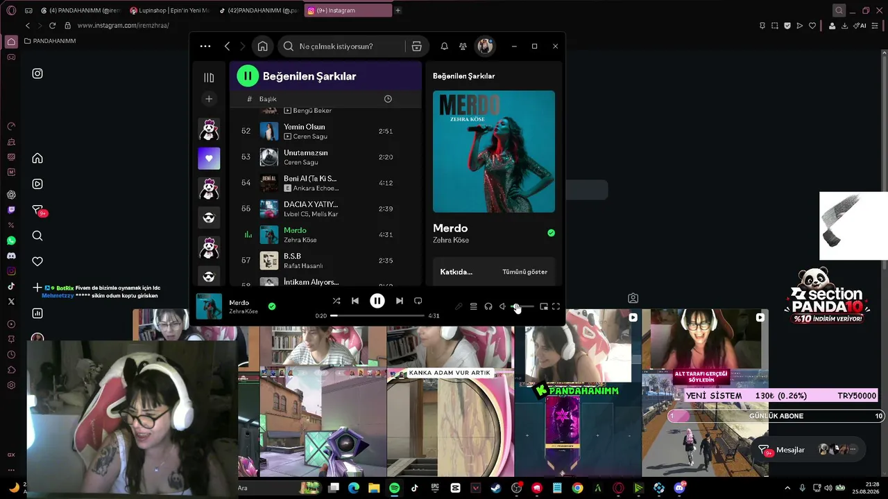Viewport: 888px width, 499px height.
Task: Click the browser address bar URL
Action: (x=123, y=26)
